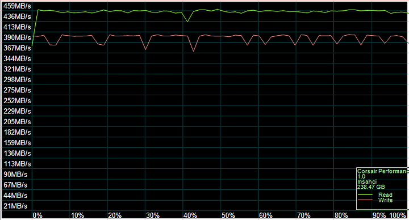
Task: Click the pink write curve lowest dip near 40%
Action: pos(193,51)
